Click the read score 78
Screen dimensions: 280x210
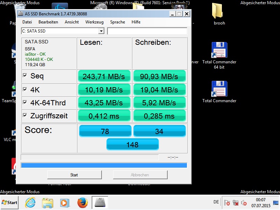pos(105,131)
